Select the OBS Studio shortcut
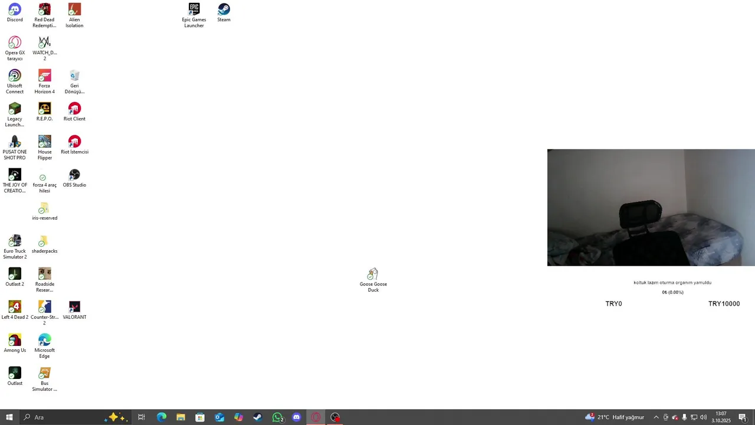 74,178
